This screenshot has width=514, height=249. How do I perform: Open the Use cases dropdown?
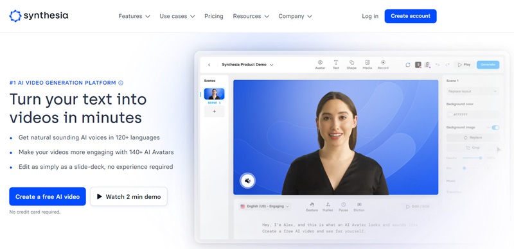[177, 16]
